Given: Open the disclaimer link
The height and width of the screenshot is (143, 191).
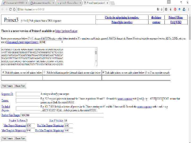Looking at the screenshot, I should pos(156,17).
